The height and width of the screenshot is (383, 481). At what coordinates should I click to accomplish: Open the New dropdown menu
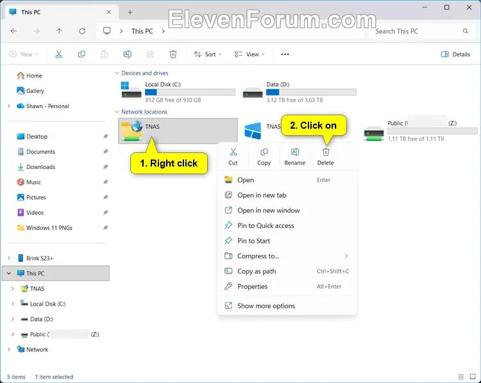pyautogui.click(x=24, y=54)
